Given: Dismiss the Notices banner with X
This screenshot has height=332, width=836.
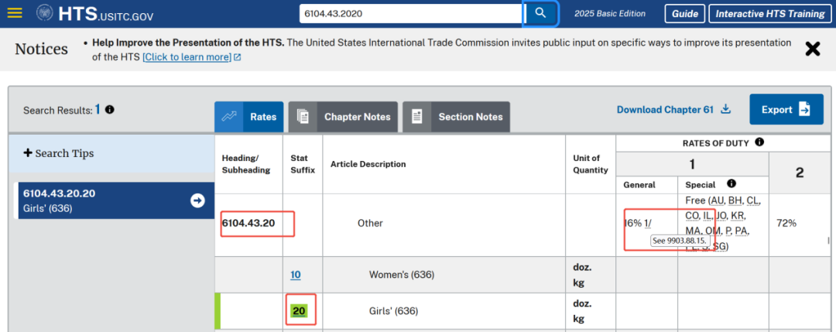Looking at the screenshot, I should pos(813,49).
